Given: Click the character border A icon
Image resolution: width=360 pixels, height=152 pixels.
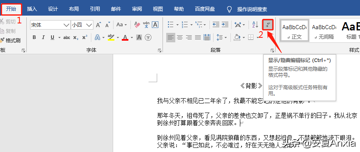Looking at the screenshot, I should 155,25.
